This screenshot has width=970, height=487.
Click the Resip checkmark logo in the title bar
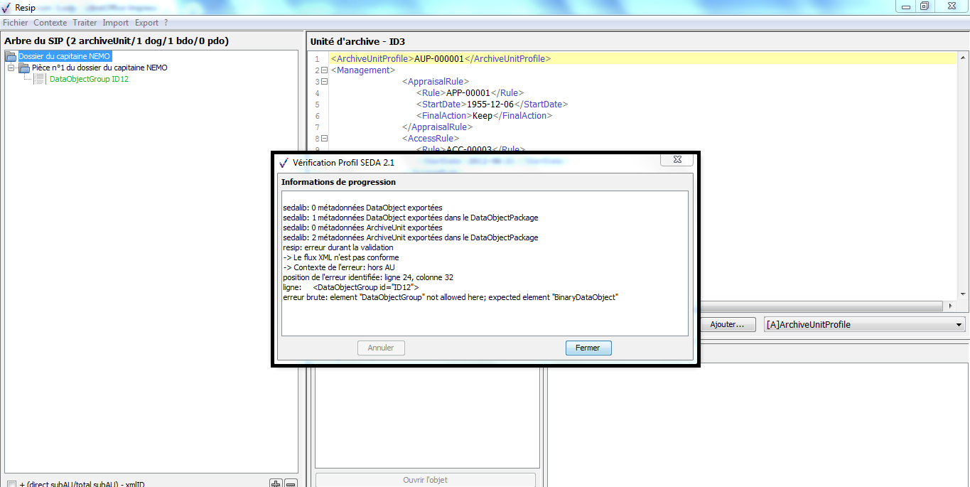click(x=6, y=7)
